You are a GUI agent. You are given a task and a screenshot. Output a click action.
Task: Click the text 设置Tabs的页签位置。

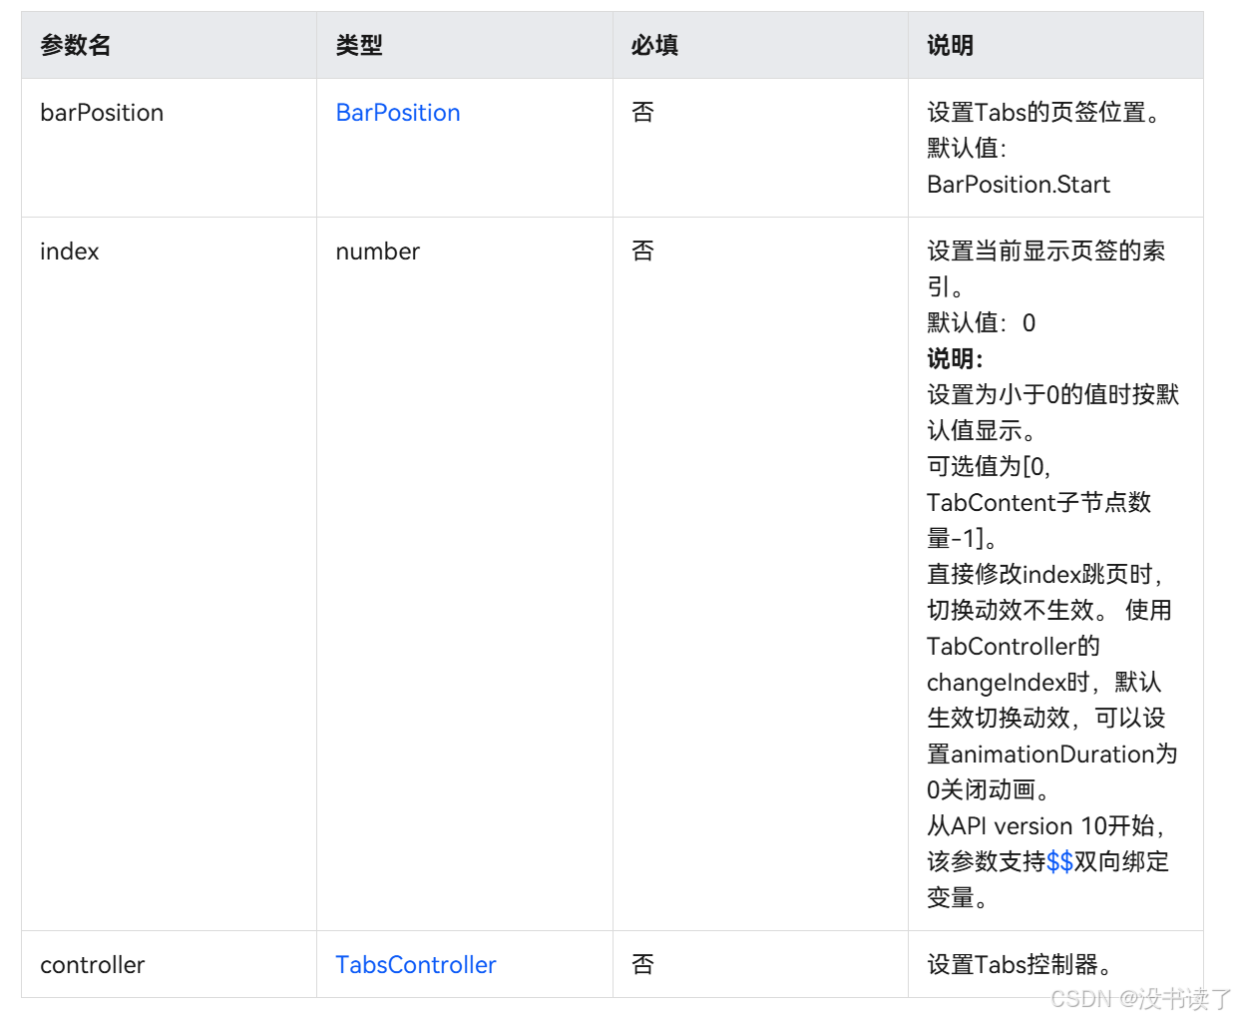(x=1045, y=113)
